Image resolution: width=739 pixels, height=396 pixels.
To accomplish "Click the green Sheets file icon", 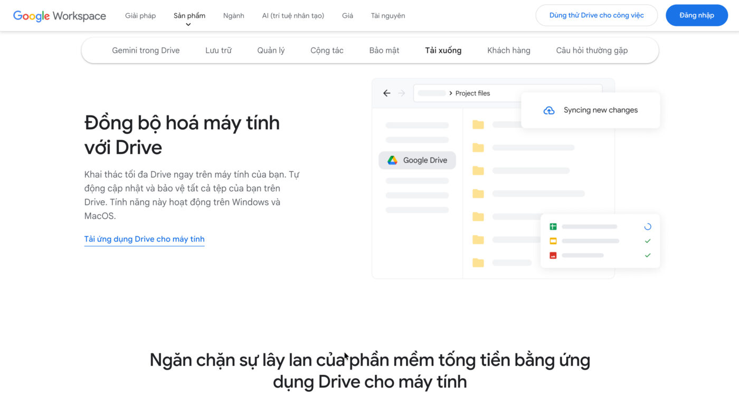I will [553, 227].
